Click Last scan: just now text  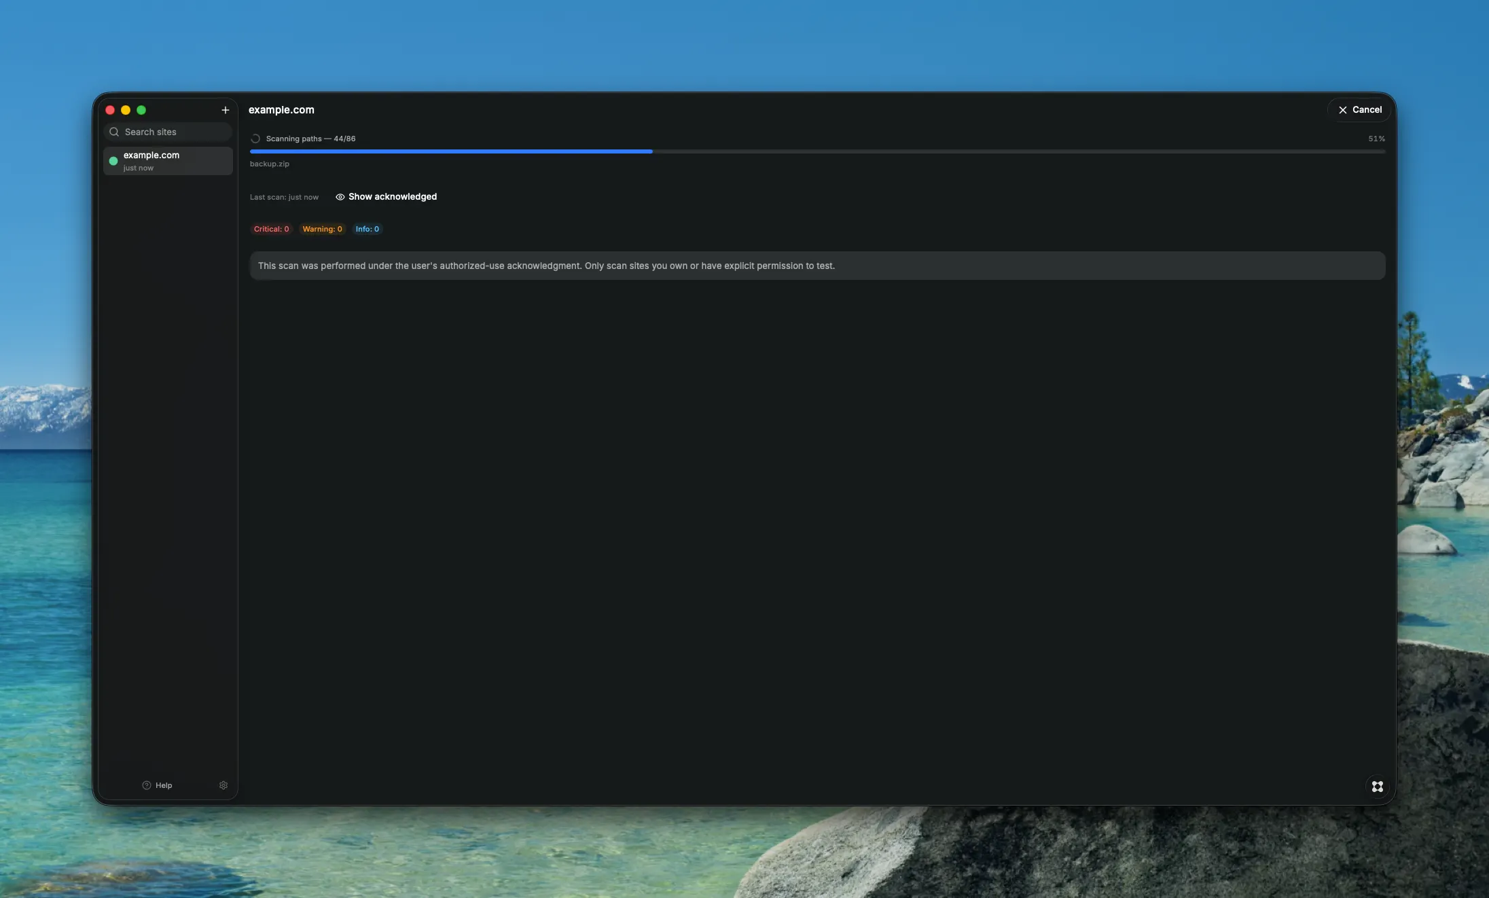(x=284, y=197)
